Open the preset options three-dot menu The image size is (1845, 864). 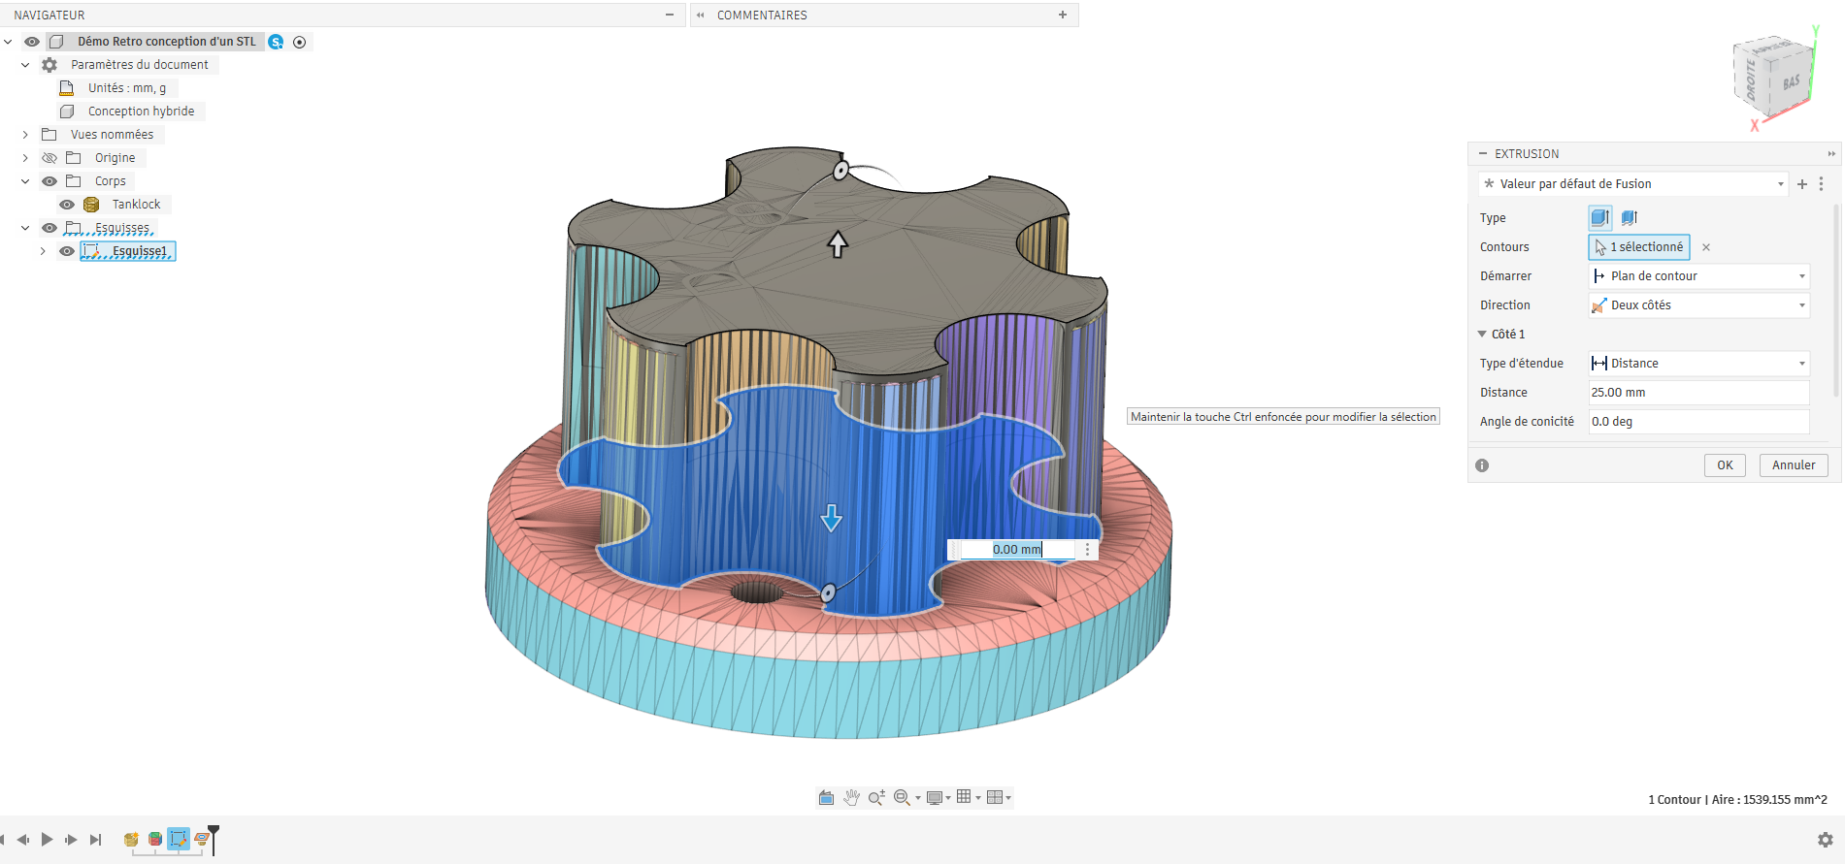tap(1821, 184)
